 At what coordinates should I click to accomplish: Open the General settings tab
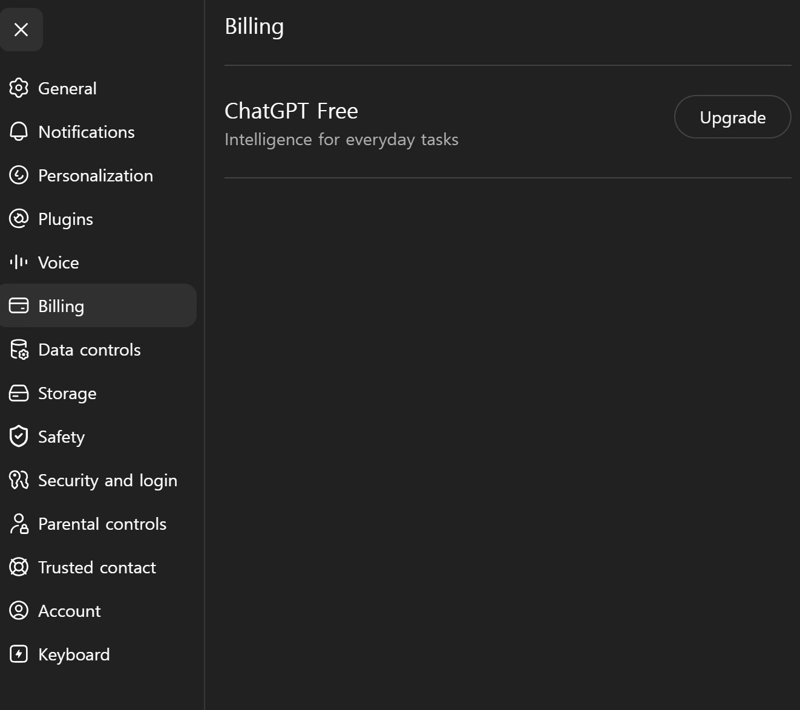tap(98, 88)
